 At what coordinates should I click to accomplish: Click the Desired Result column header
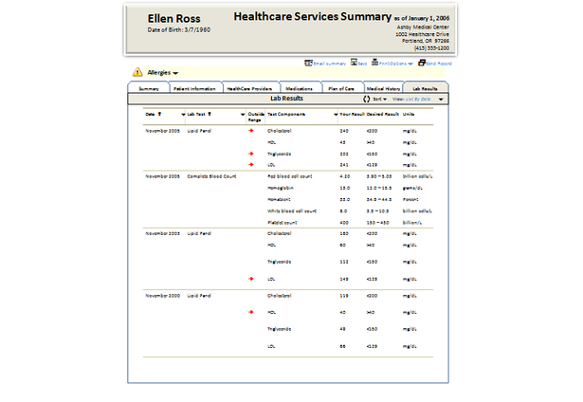pyautogui.click(x=383, y=114)
